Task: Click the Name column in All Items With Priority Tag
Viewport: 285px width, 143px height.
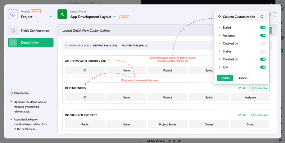Action: [x=126, y=70]
